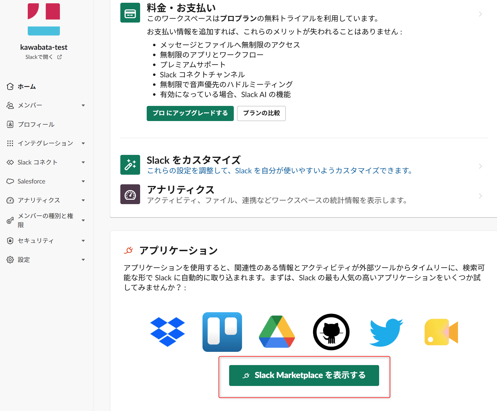Open the main アナリティクス heading
497x411 pixels.
coord(181,190)
